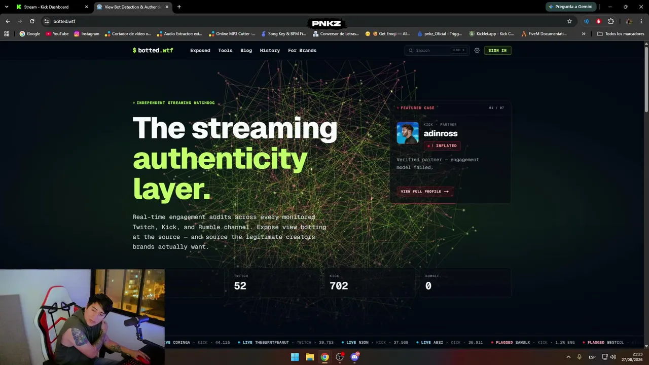649x365 pixels.
Task: Open the Chrome profile avatar
Action: tap(629, 21)
